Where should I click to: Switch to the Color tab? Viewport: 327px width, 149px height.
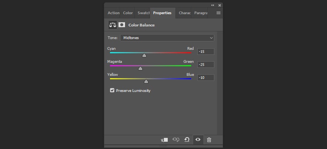[x=128, y=13]
